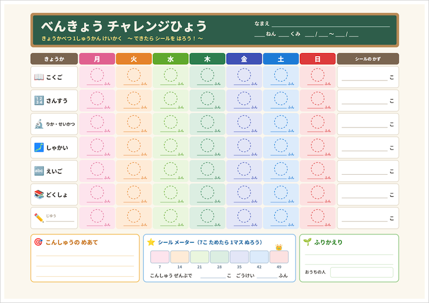The image size is (429, 303).
Task: Click the sprout icon beside ふりかえり
Action: pos(307,242)
